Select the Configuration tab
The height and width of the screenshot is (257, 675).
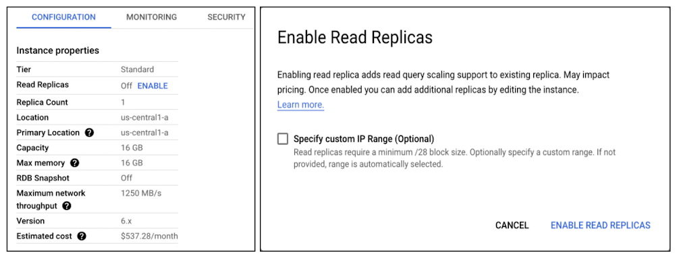[63, 17]
